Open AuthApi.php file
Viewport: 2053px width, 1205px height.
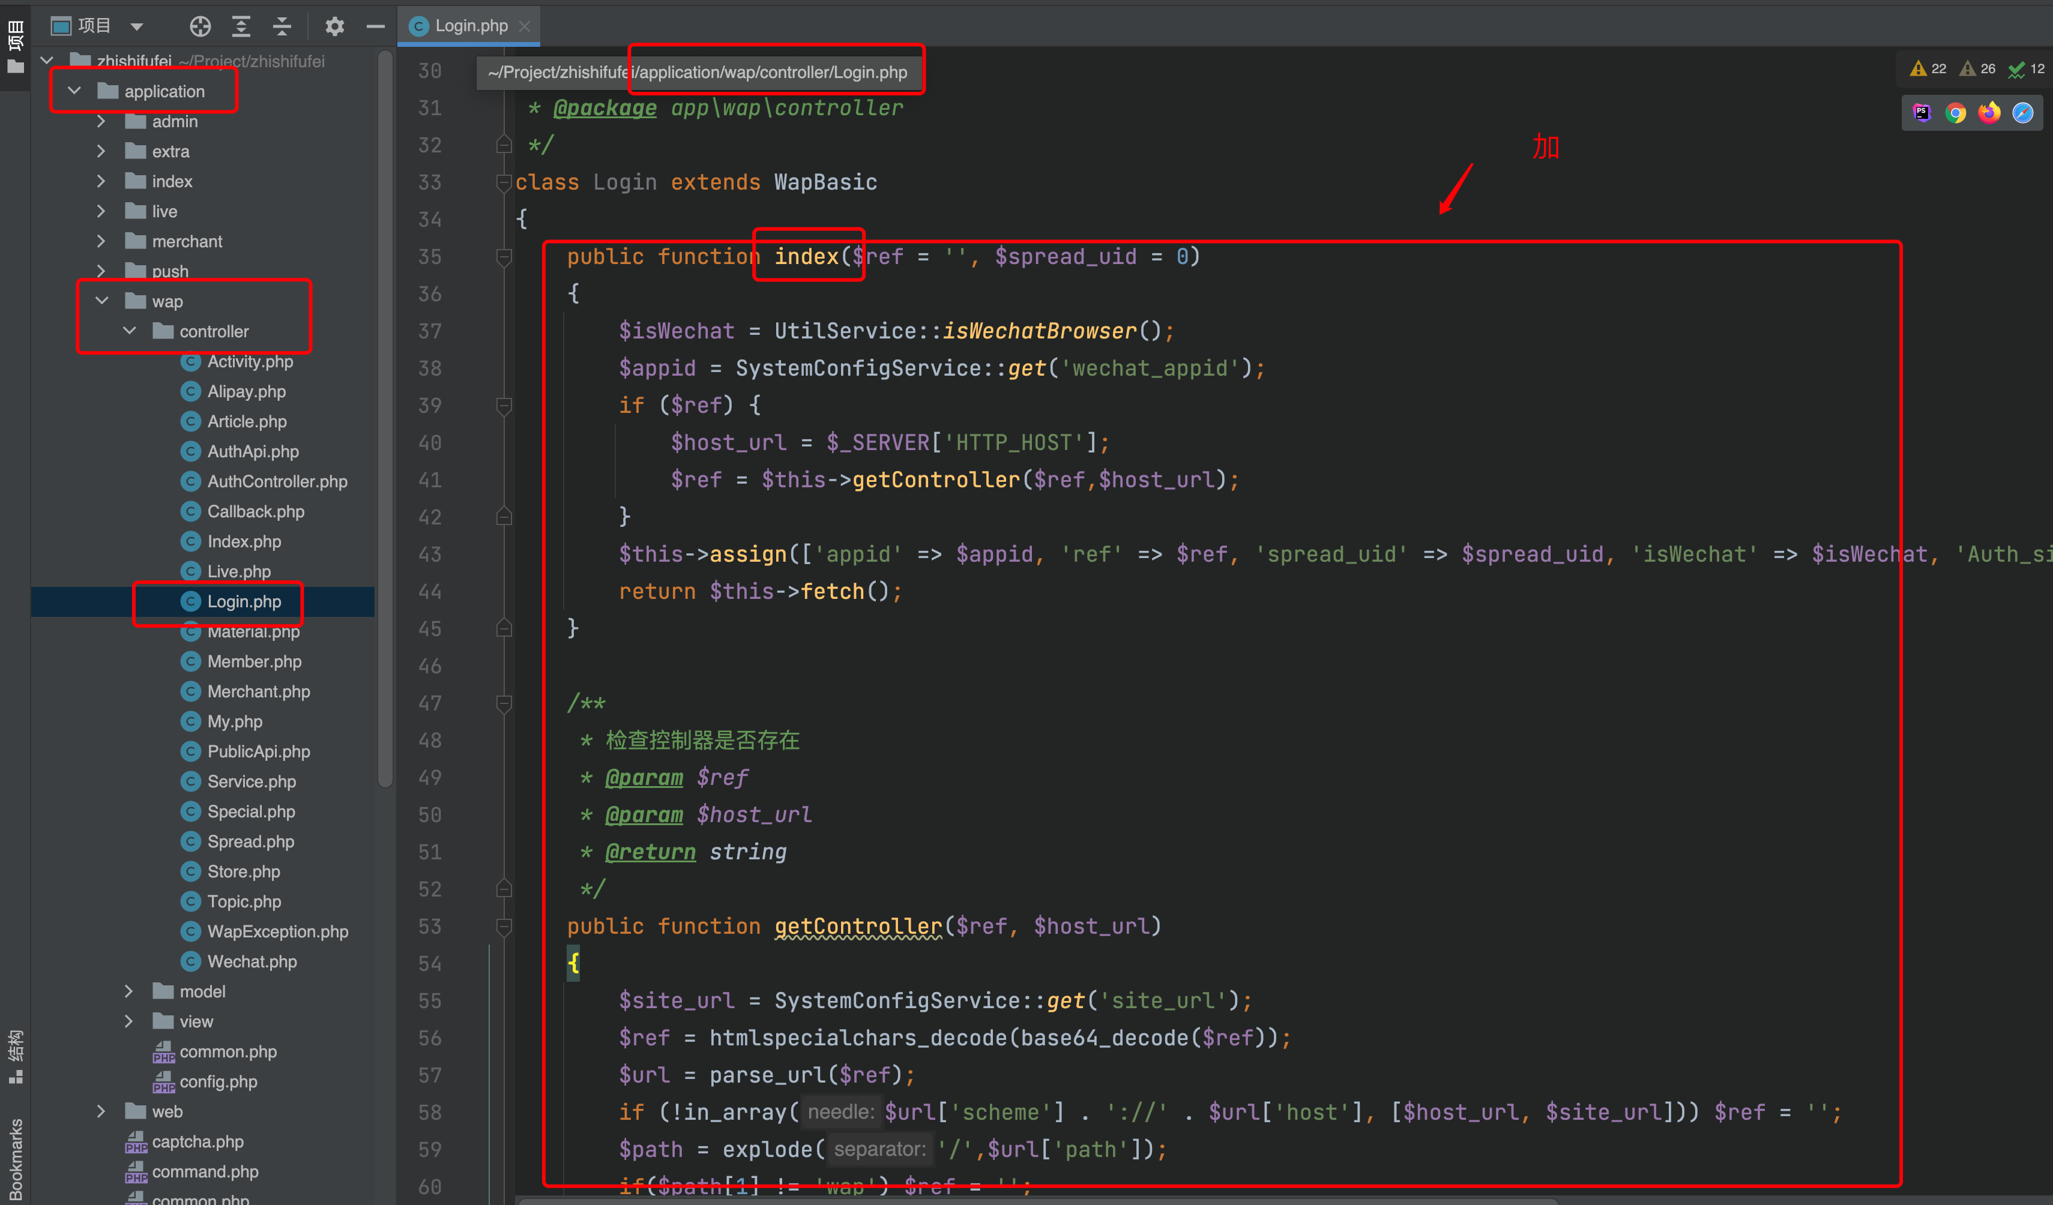click(240, 452)
